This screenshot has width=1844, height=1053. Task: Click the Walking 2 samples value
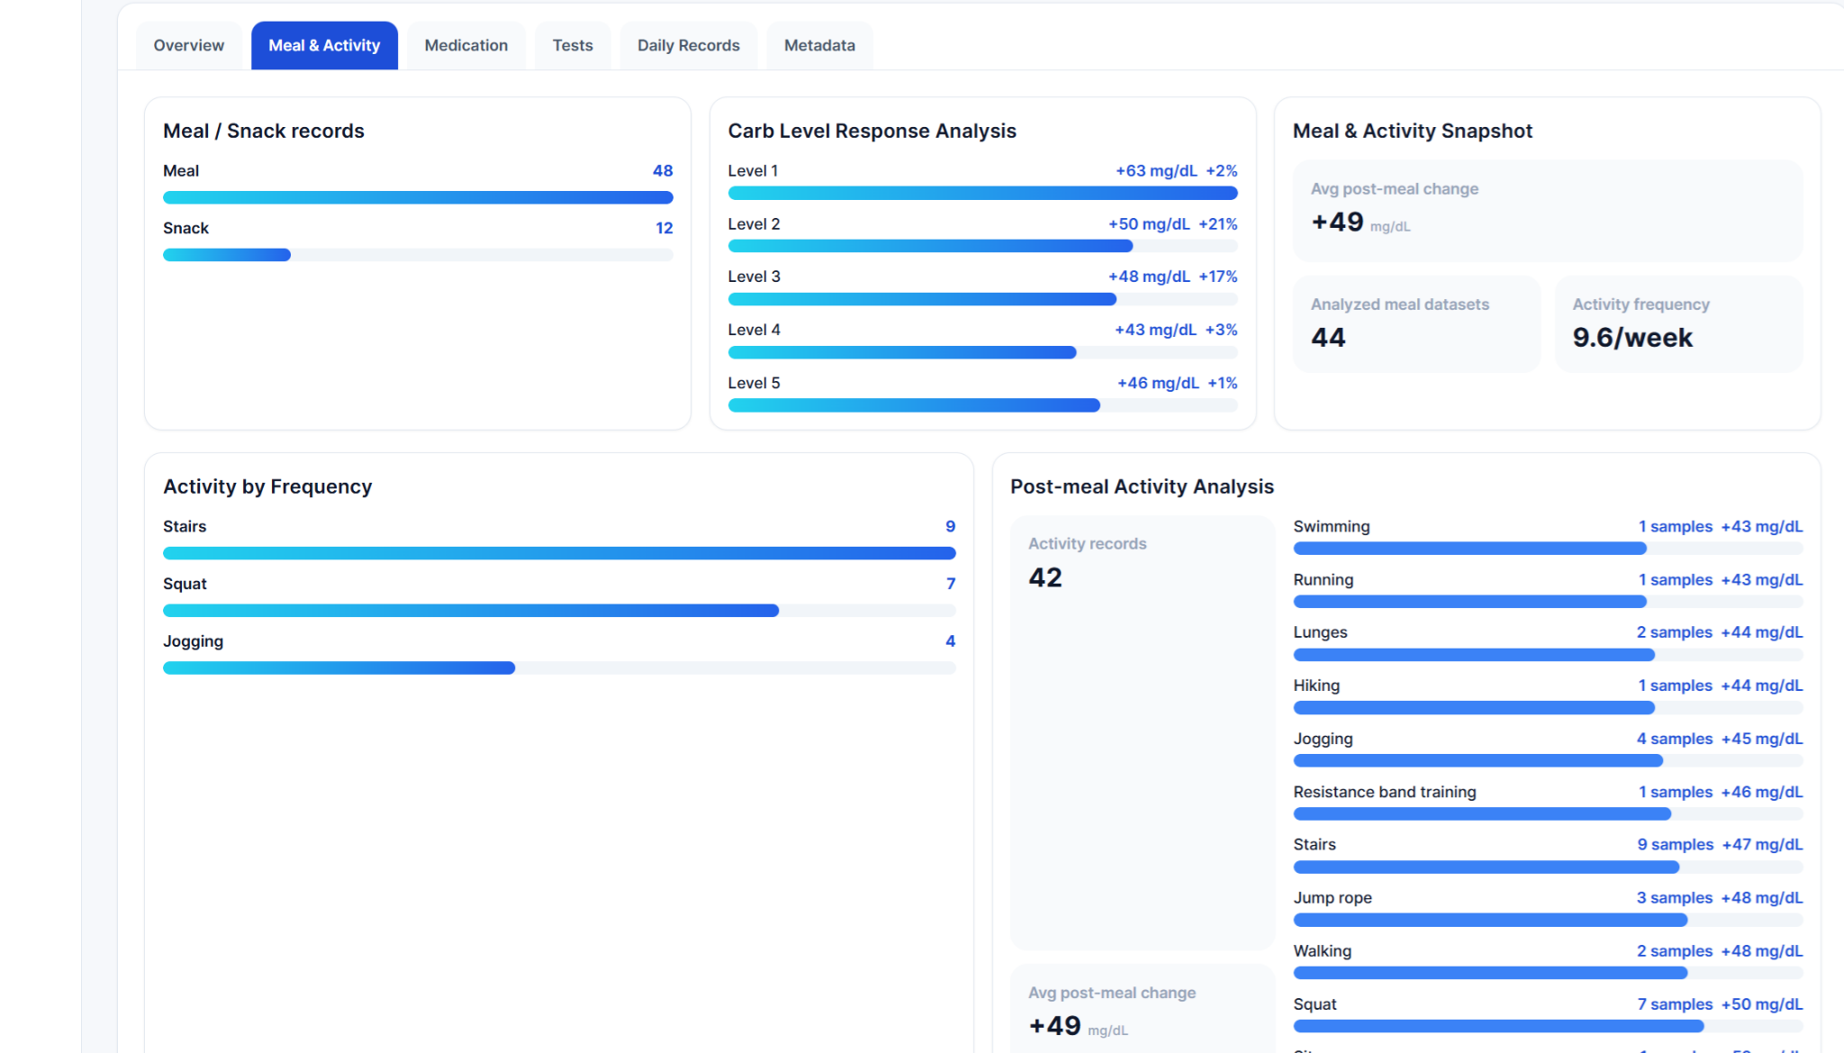click(1675, 951)
